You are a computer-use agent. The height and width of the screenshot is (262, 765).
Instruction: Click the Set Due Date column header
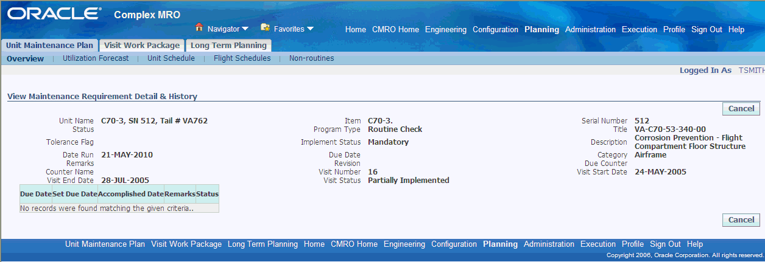pos(75,195)
